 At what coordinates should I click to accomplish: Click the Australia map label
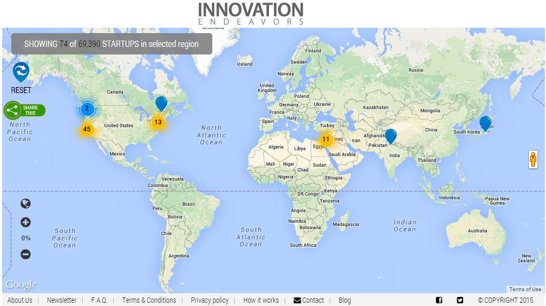tap(478, 231)
